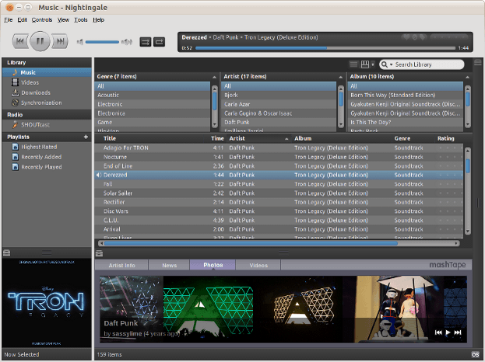The image size is (485, 362).
Task: Go to next photo in slideshow
Action: tap(458, 332)
